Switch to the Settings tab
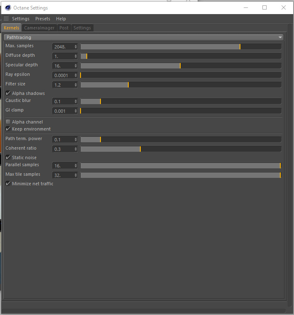 [x=82, y=28]
